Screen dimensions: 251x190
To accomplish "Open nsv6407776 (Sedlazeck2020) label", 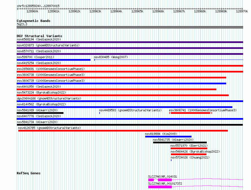I will (39, 116).
